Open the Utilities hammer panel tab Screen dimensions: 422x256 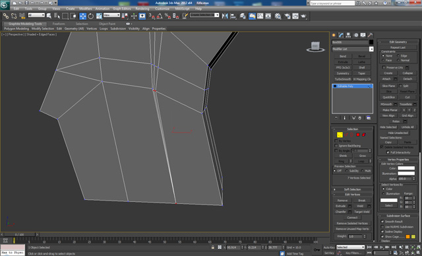pos(371,35)
